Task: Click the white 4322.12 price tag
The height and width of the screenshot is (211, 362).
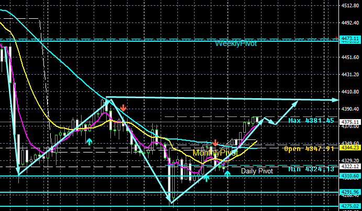Action: pos(350,166)
